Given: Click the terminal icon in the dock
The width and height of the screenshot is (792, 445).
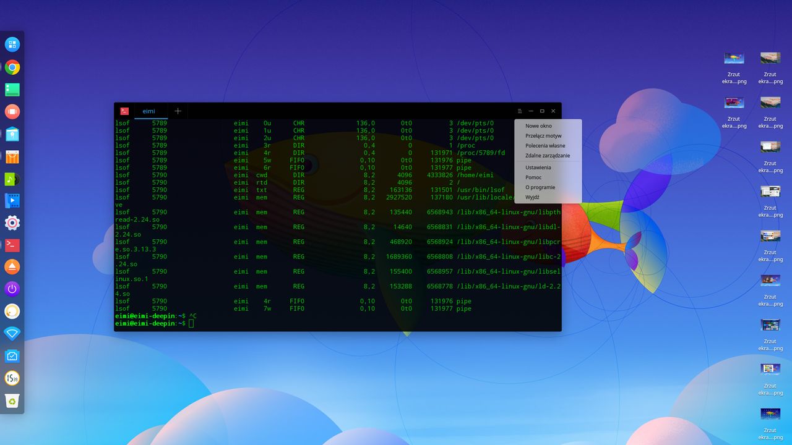Looking at the screenshot, I should coord(12,245).
